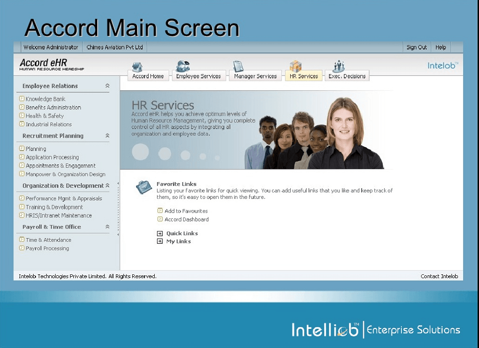
Task: Click the Chimes Aviation Pvt Ltd label
Action: coord(114,47)
